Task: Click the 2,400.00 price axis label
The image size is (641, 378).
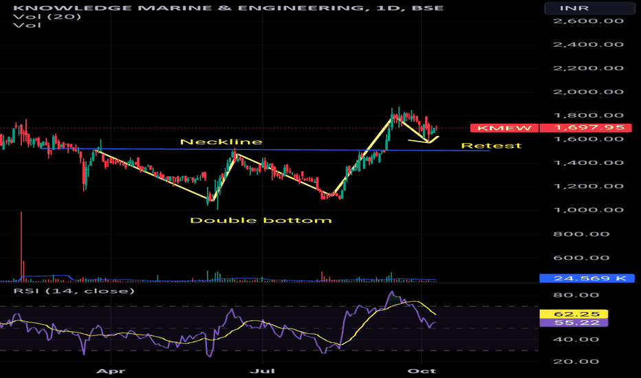Action: (588, 45)
